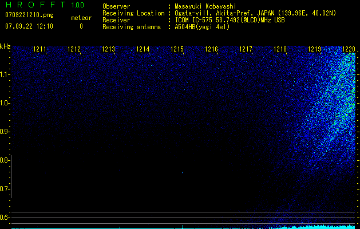This screenshot has width=360, height=229.
Task: Click antenna text A504HB(yagi 4el)
Action: [202, 27]
